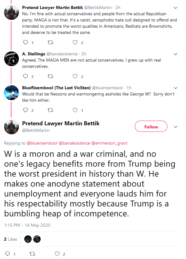Follow Pretend Lawyer Martin Bettik
186x259 pixels.
click(151, 126)
